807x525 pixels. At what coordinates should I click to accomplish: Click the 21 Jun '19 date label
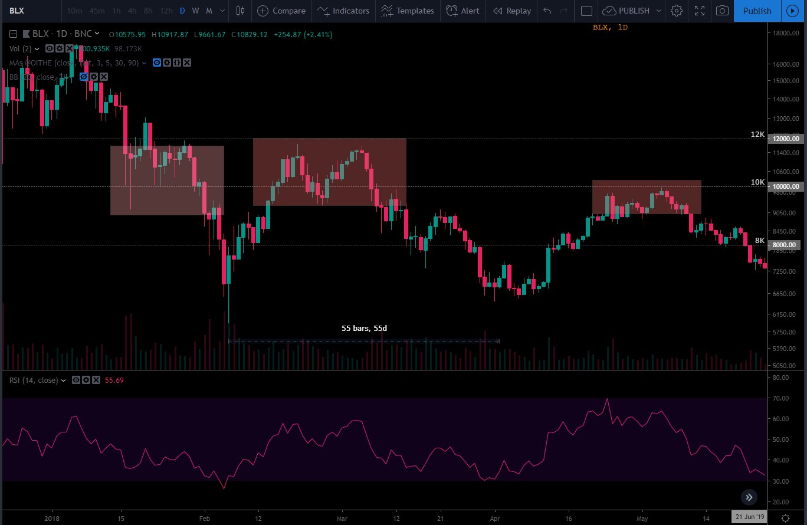pyautogui.click(x=749, y=517)
